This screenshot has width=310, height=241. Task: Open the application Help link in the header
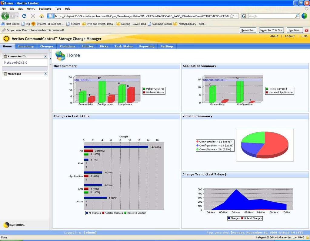pyautogui.click(x=305, y=36)
